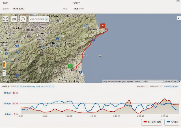The height and width of the screenshot is (128, 181).
Task: Click the highway 2 shield on the coast
Action: 94,40
